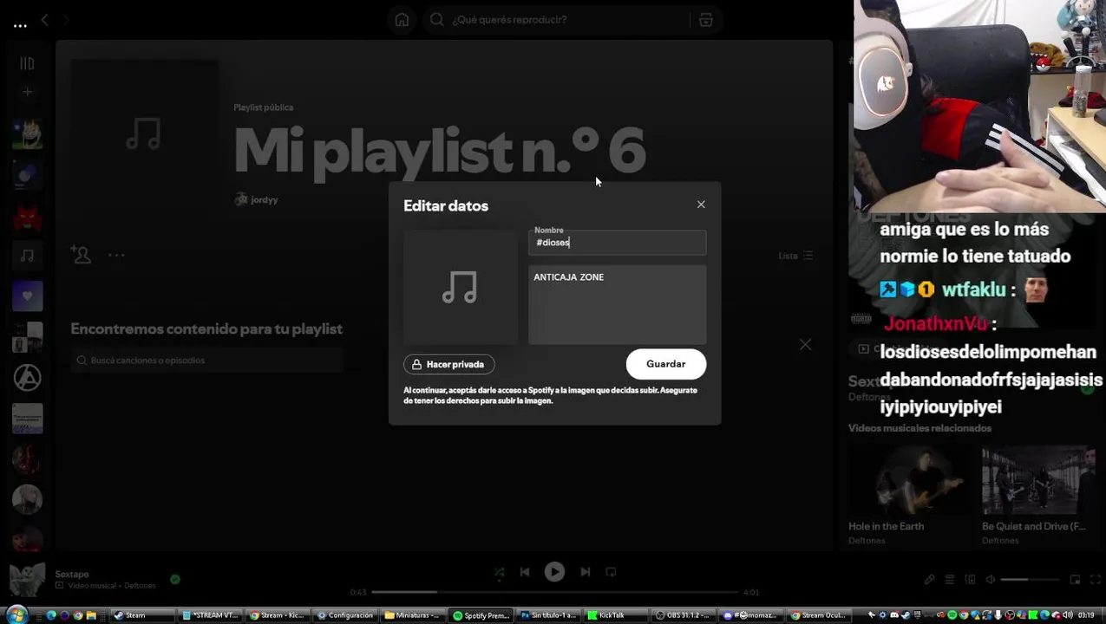Open the three-dots app menu at top left
The image size is (1106, 624).
point(20,26)
